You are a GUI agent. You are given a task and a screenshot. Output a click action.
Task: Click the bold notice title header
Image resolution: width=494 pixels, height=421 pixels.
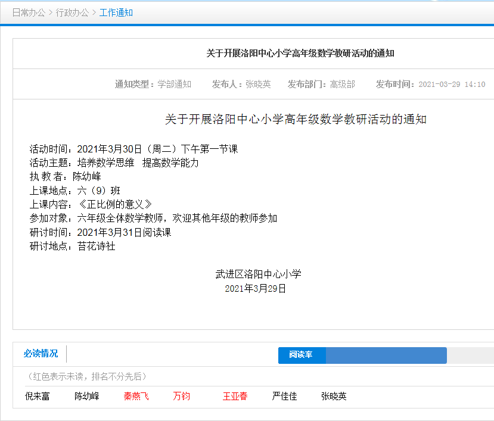(300, 54)
